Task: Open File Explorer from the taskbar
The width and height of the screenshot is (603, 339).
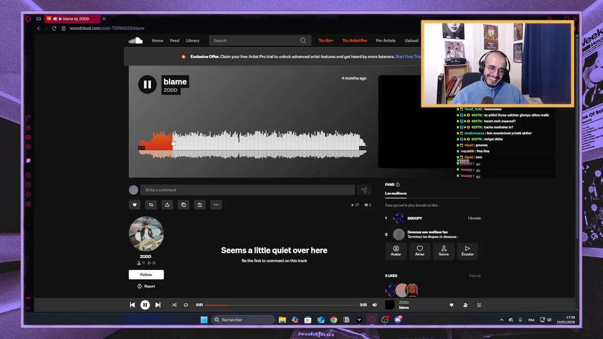Action: [282, 320]
